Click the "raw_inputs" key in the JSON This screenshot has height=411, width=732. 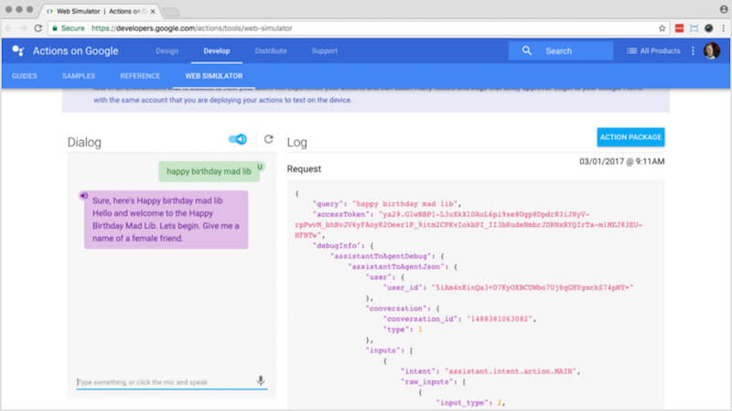(428, 382)
